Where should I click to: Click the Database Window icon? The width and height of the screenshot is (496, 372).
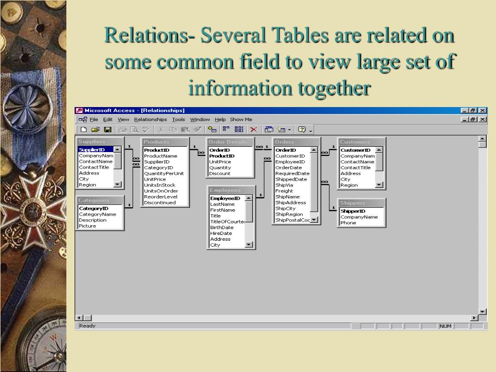pos(269,129)
